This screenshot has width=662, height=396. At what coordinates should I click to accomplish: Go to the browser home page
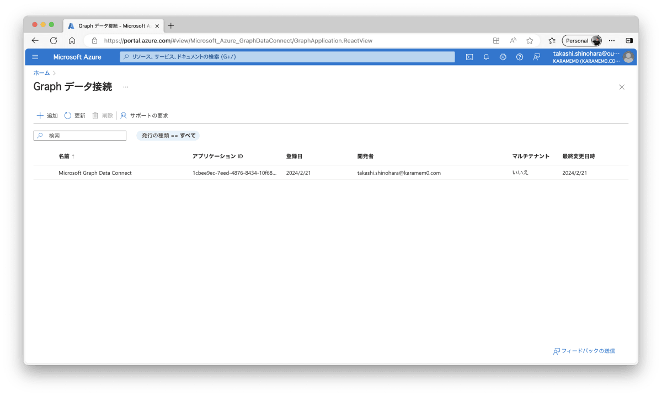click(72, 40)
